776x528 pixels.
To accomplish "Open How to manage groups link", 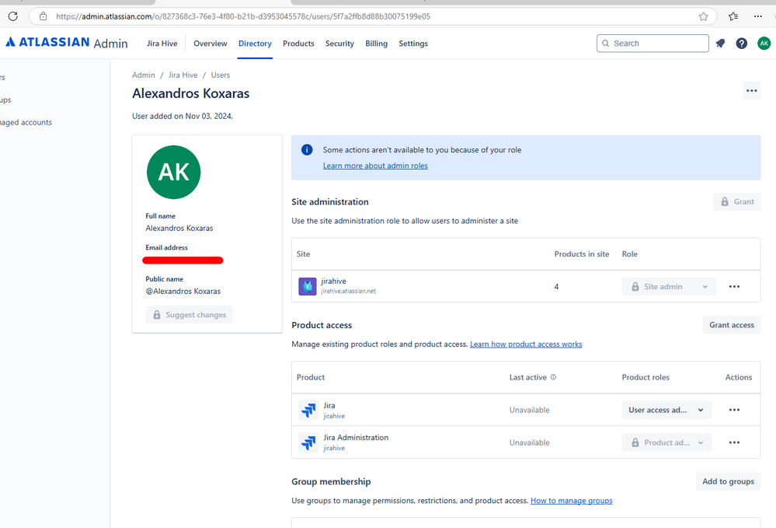I will tap(571, 501).
